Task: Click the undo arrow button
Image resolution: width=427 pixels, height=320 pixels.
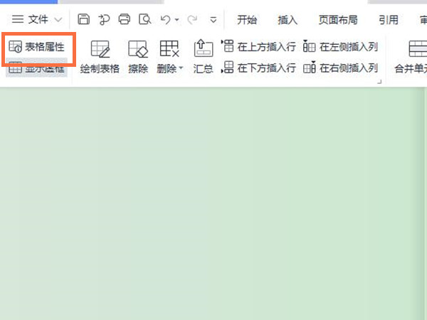Action: pos(165,19)
